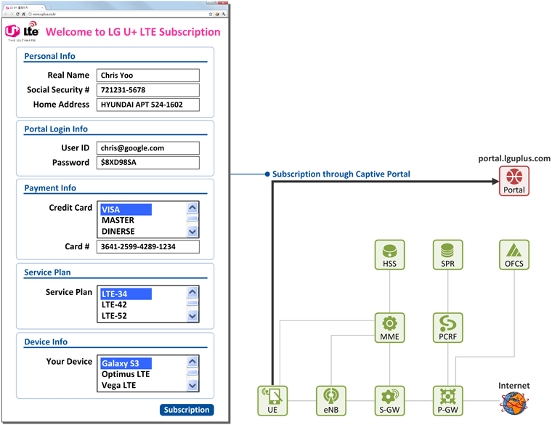
Task: Select LTE-34 service plan
Action: (126, 294)
